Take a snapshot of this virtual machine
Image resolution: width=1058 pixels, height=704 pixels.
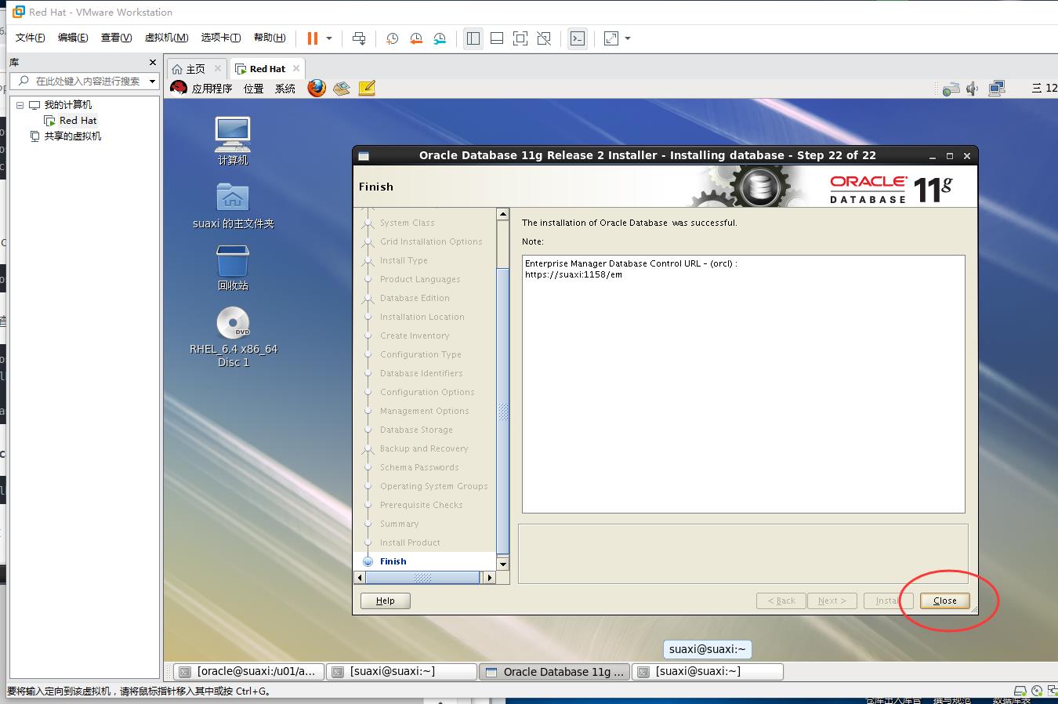392,38
